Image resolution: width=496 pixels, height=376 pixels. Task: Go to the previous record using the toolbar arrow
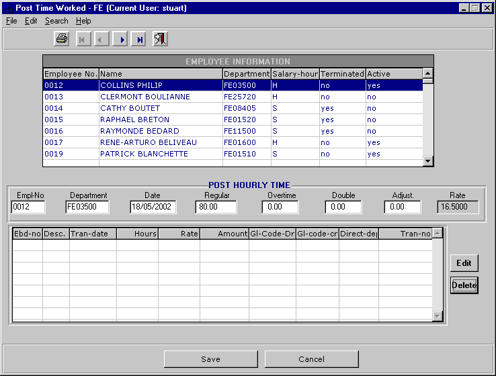[x=102, y=40]
